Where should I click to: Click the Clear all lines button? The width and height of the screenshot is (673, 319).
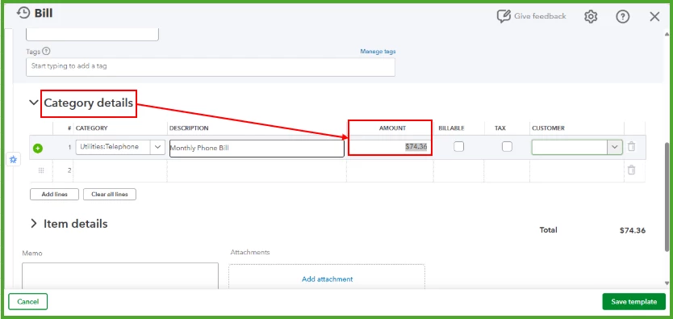click(x=110, y=194)
